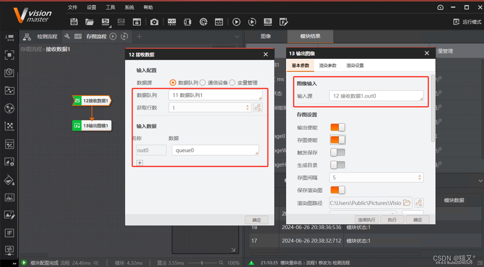Screen dimensions: 484x267
Task: Select the IF logic tools sidebar icon
Action: tap(9, 233)
